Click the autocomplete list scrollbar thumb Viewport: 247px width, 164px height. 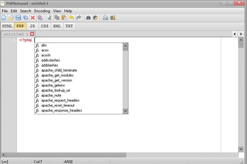coord(126,50)
